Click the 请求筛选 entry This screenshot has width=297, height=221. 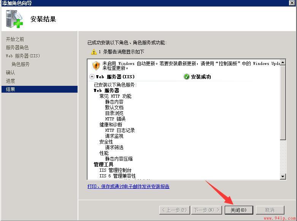114,147
